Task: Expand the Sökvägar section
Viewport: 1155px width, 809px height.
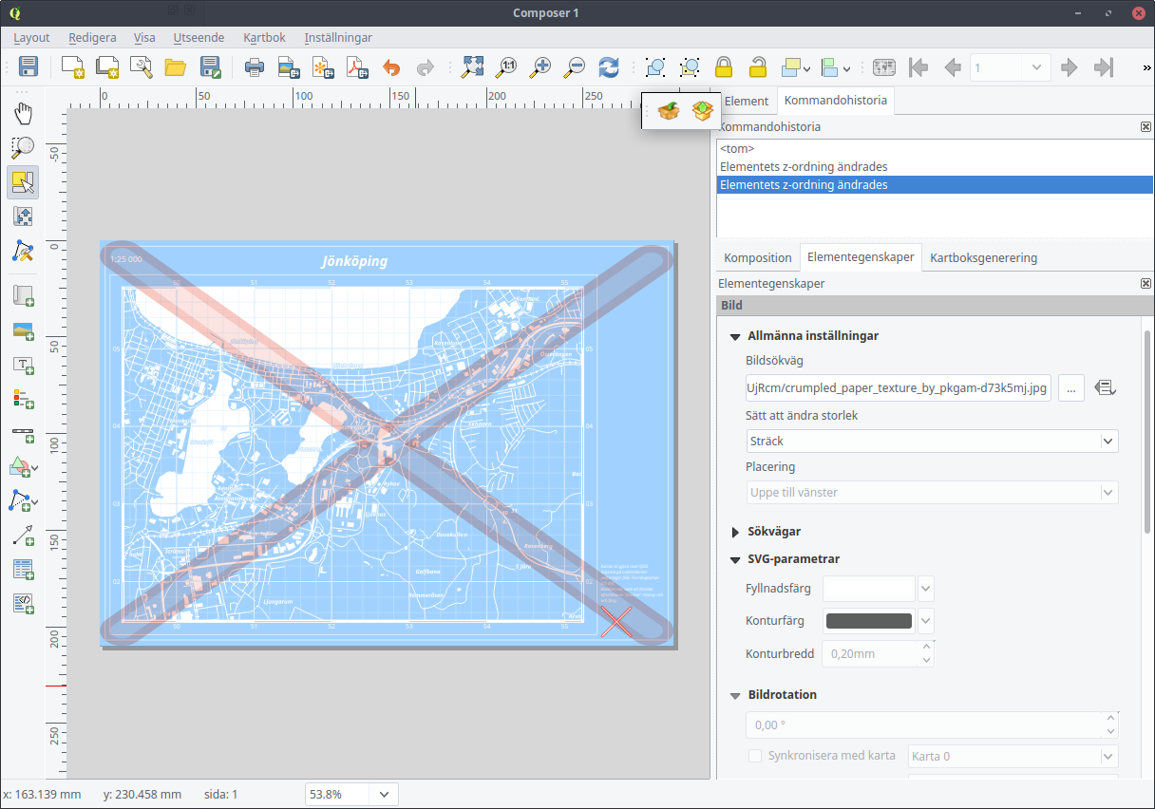Action: coord(735,531)
